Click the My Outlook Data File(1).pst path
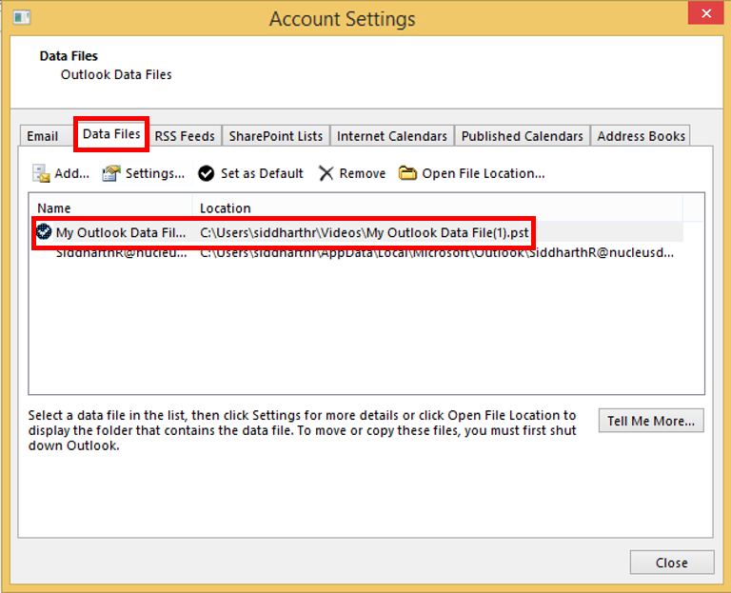The height and width of the screenshot is (593, 731). [365, 232]
